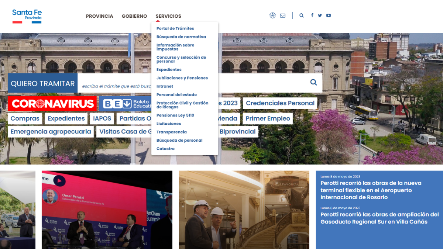Image resolution: width=443 pixels, height=249 pixels.
Task: Choose Jubilaciones y Pensiones menu entry
Action: 182,78
